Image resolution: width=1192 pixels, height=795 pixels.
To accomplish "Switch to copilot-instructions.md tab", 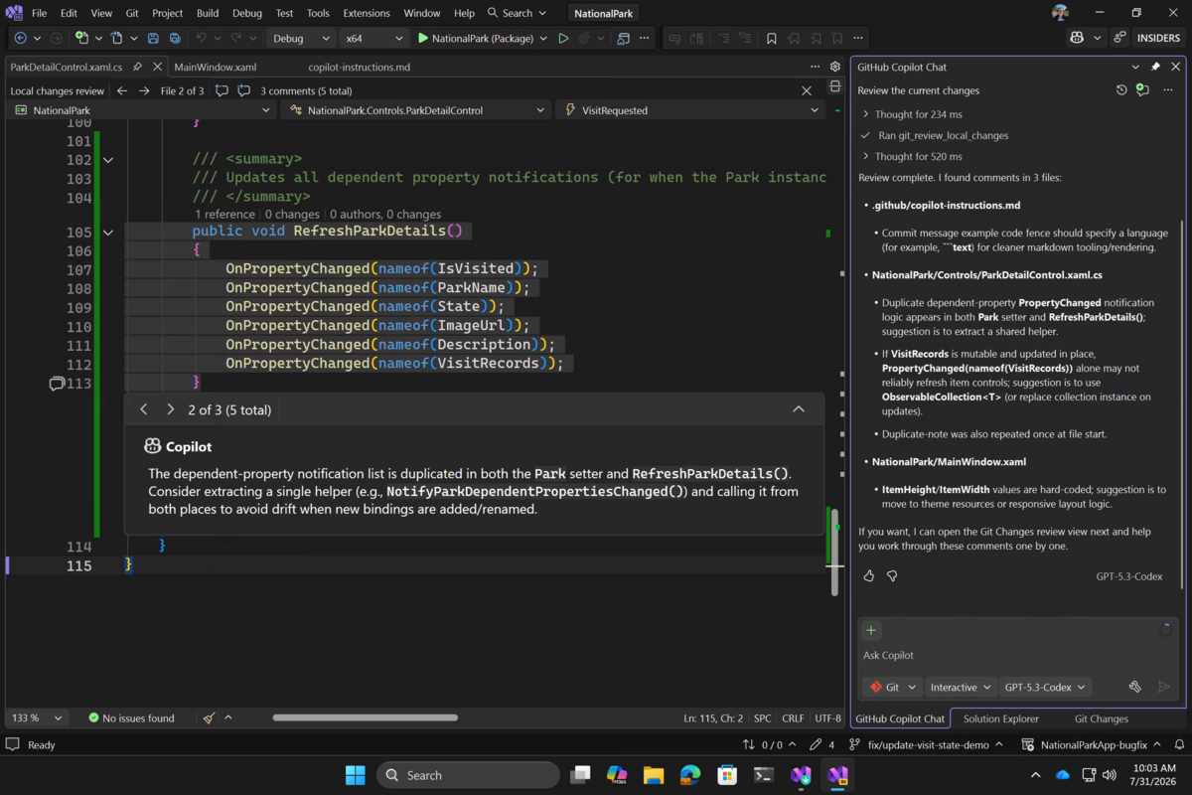I will click(359, 67).
